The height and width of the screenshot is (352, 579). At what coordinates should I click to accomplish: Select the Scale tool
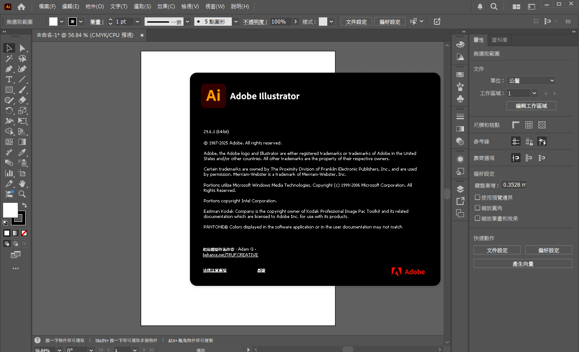pos(22,111)
